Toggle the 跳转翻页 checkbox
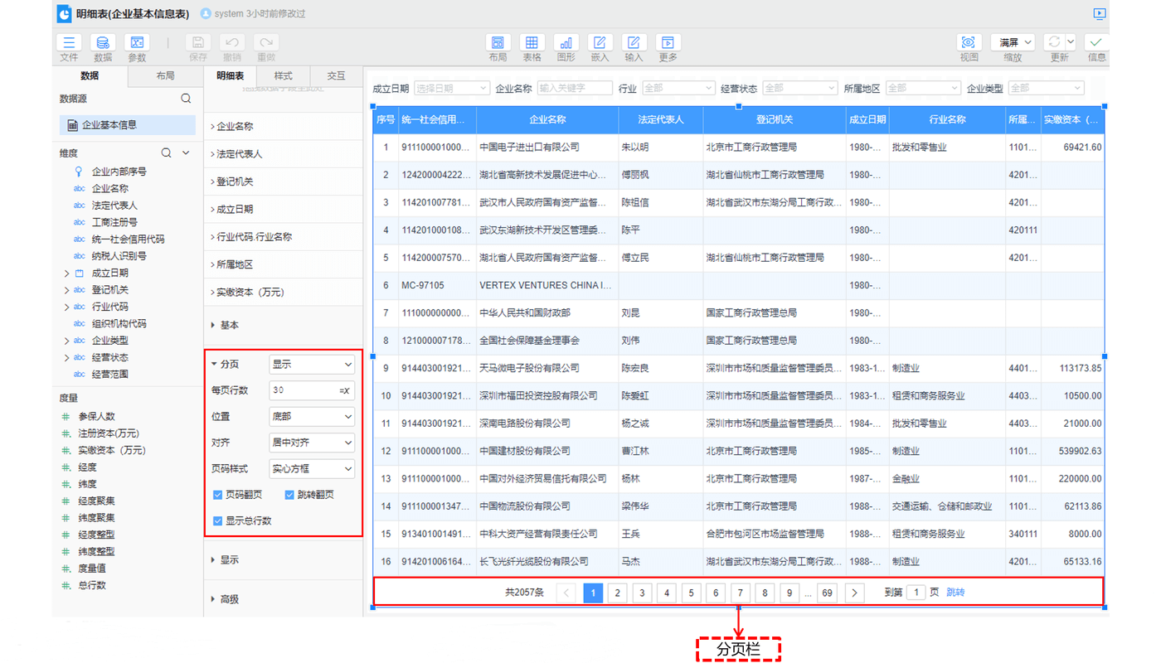This screenshot has height=663, width=1161. (x=289, y=495)
